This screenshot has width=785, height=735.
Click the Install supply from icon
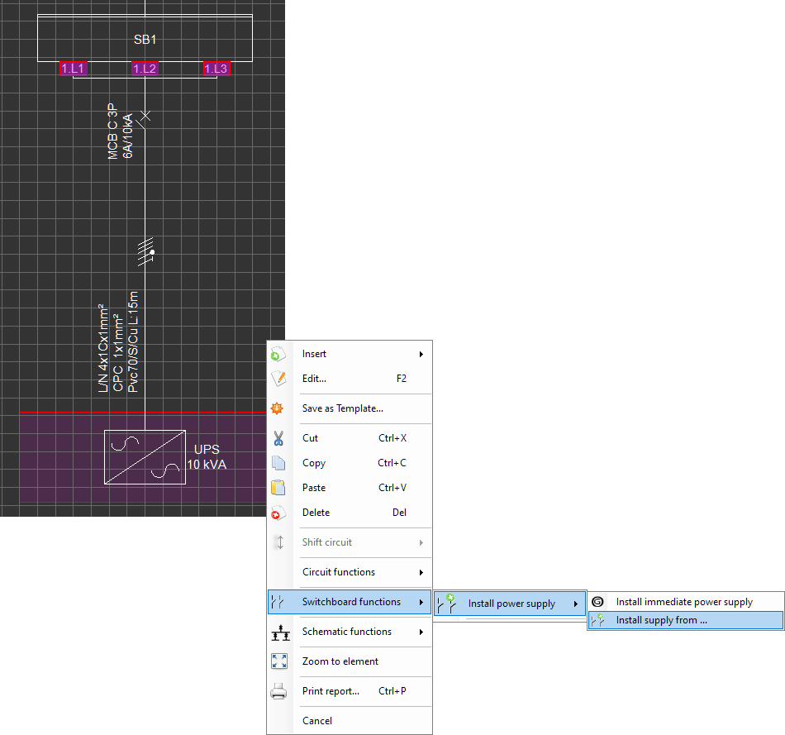[x=597, y=620]
